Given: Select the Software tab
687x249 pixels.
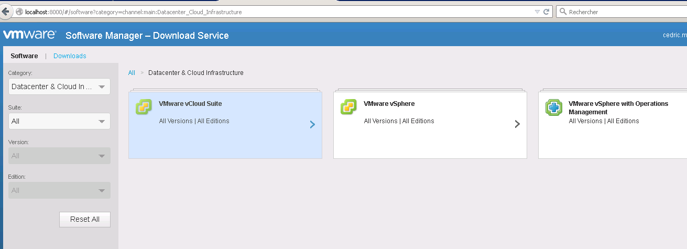Looking at the screenshot, I should click(x=24, y=56).
